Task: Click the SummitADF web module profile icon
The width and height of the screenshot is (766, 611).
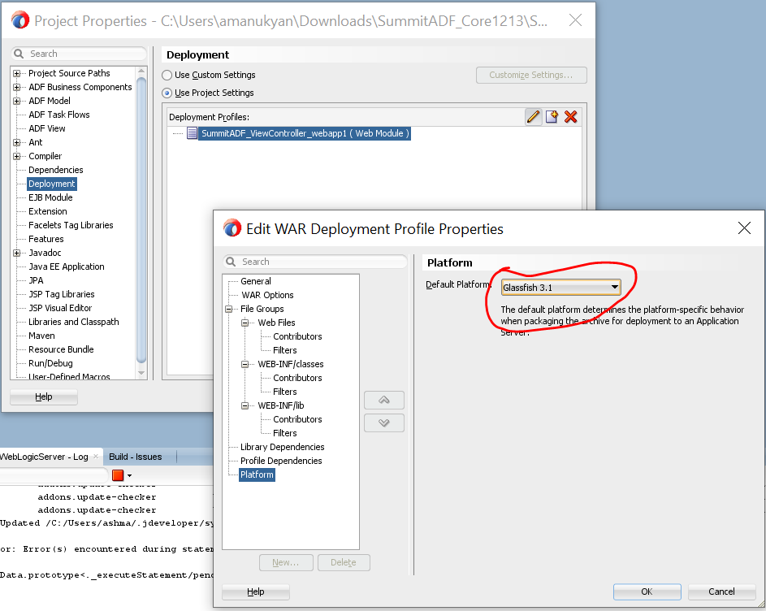Action: tap(193, 133)
